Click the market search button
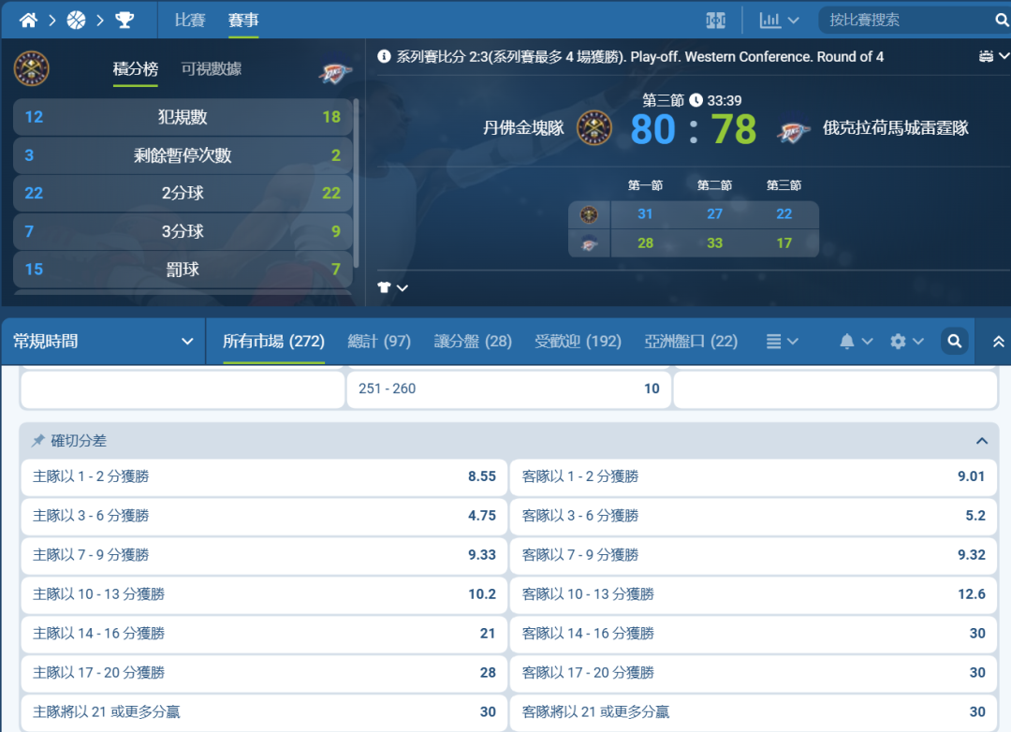1011x732 pixels. click(x=954, y=341)
